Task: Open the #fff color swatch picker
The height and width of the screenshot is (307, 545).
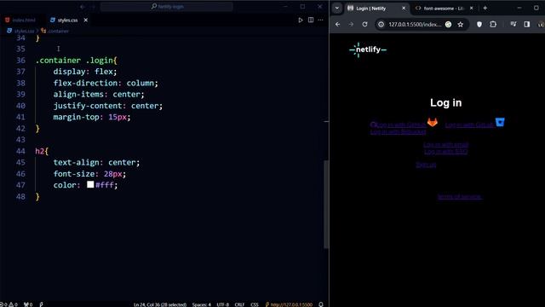Action: (90, 184)
